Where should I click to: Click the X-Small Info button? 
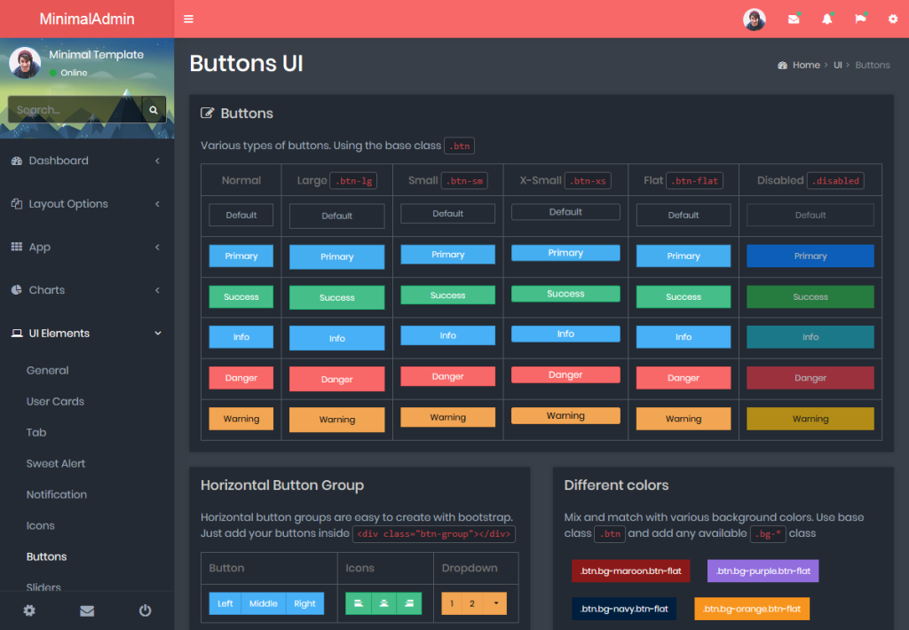[x=565, y=334]
